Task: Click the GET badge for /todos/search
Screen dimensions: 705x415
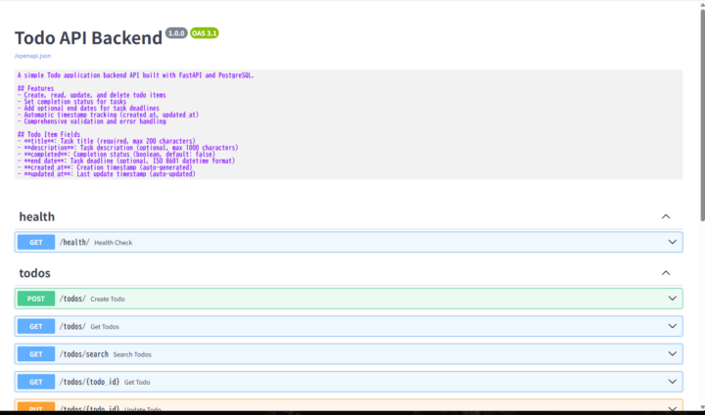Action: pos(35,353)
